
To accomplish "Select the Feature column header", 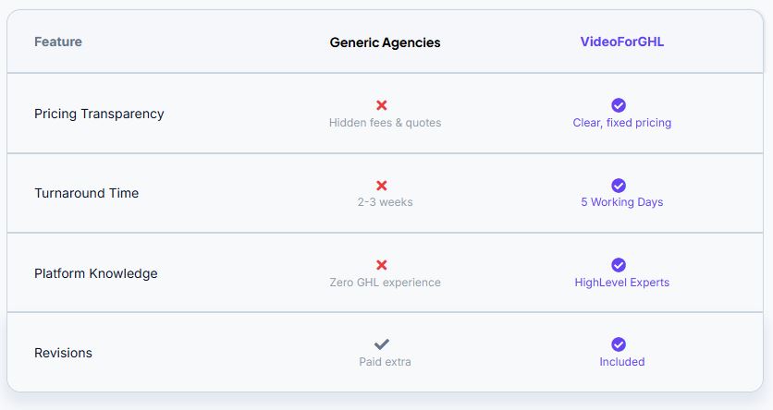I will 58,42.
